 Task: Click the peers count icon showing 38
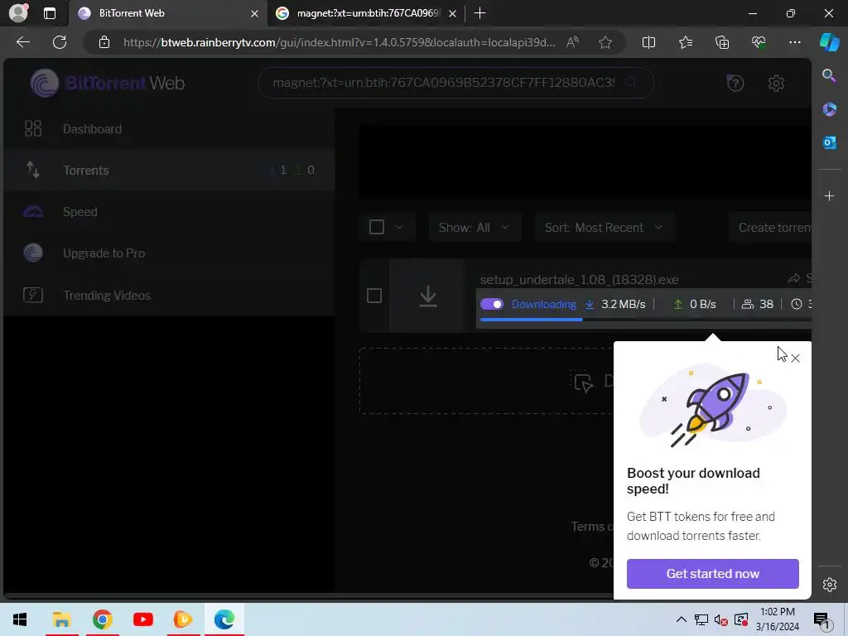[x=748, y=305]
